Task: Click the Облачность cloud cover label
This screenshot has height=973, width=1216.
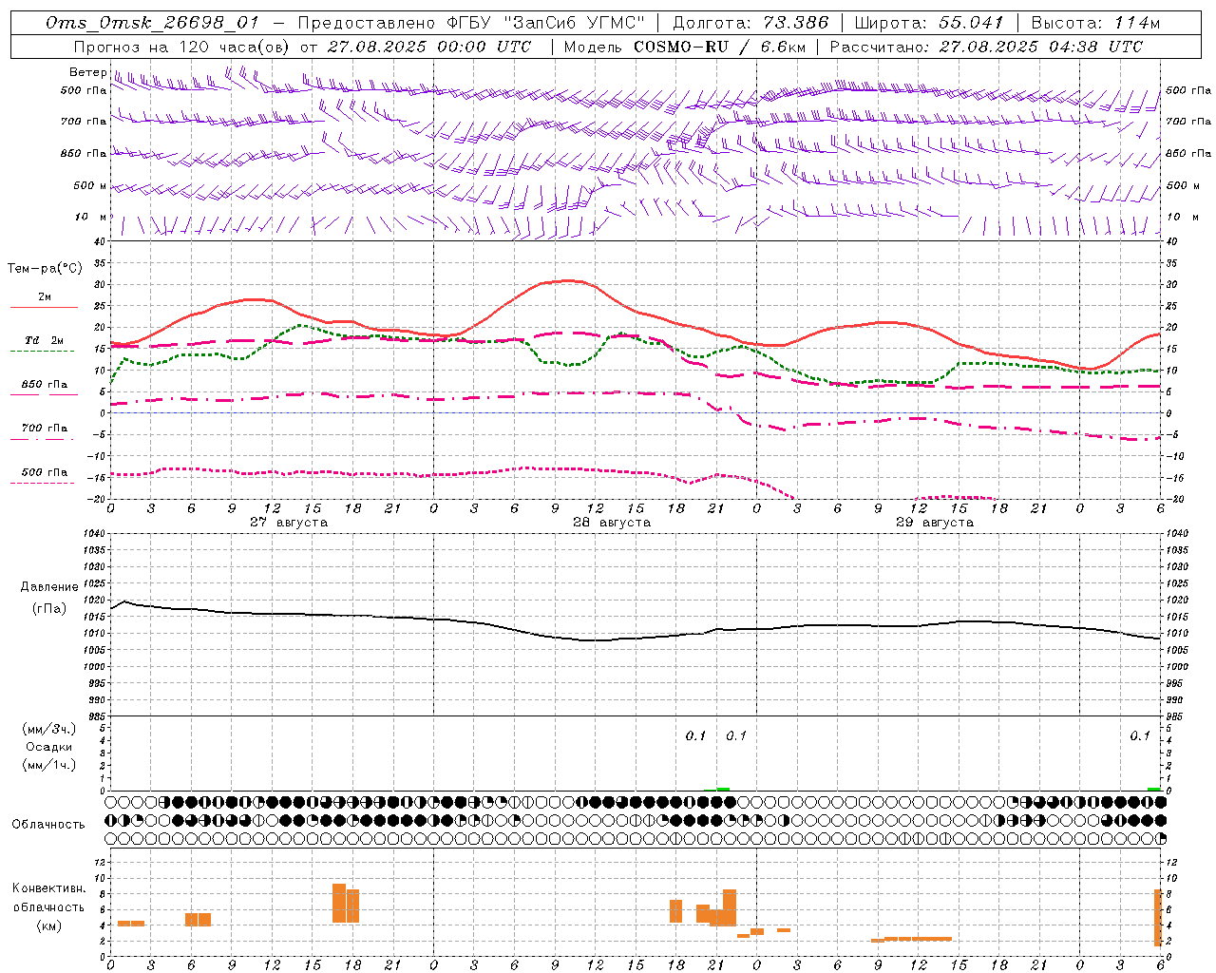Action: pyautogui.click(x=48, y=825)
